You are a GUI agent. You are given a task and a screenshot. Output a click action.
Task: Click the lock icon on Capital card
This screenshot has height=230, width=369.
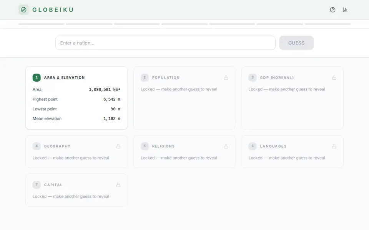pyautogui.click(x=118, y=185)
